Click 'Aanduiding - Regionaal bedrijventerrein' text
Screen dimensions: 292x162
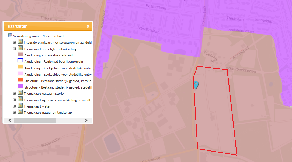tap(54, 62)
